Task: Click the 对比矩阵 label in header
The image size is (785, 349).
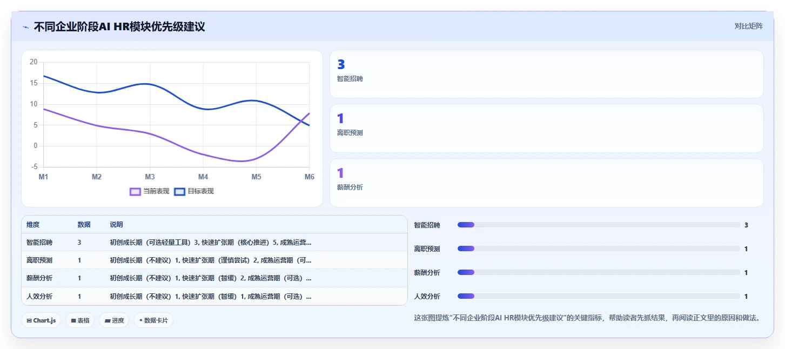Action: [x=748, y=26]
